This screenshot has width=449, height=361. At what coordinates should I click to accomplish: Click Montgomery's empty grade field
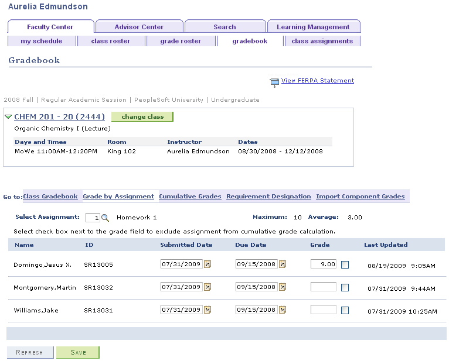point(324,287)
